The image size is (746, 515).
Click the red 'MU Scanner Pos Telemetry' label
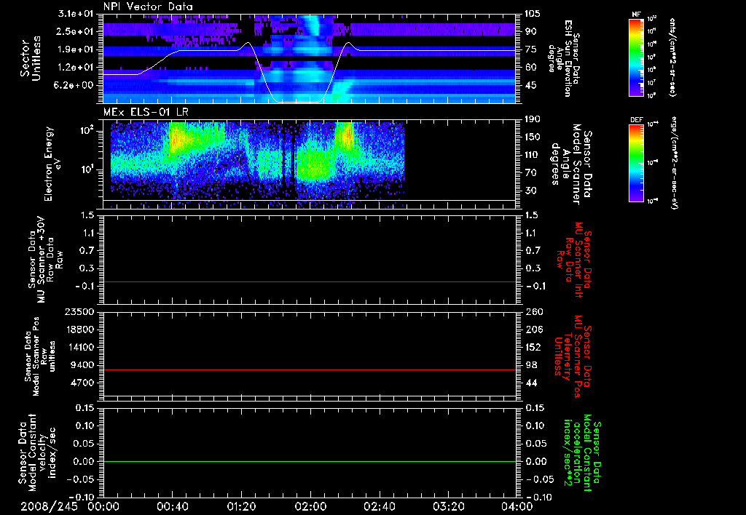tap(573, 356)
